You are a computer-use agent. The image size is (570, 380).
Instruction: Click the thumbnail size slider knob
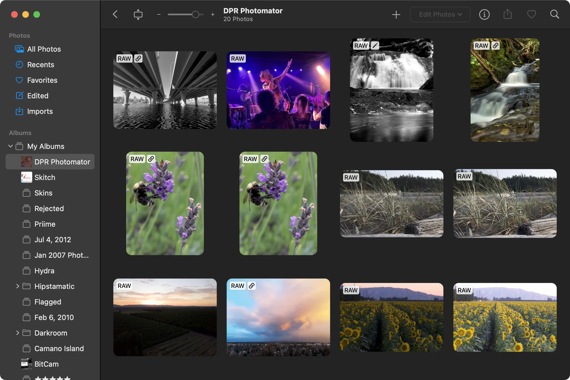(x=196, y=14)
